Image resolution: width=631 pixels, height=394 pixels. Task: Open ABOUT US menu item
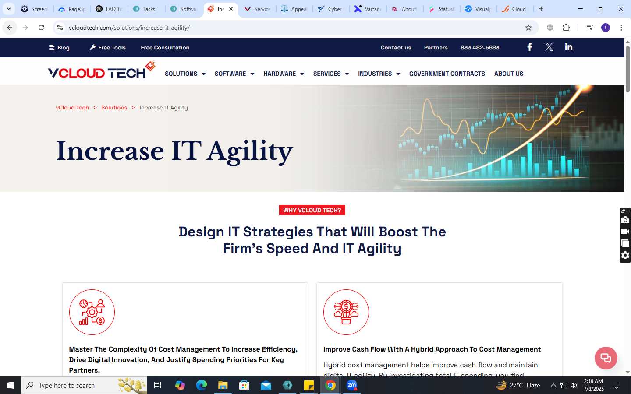(x=509, y=74)
